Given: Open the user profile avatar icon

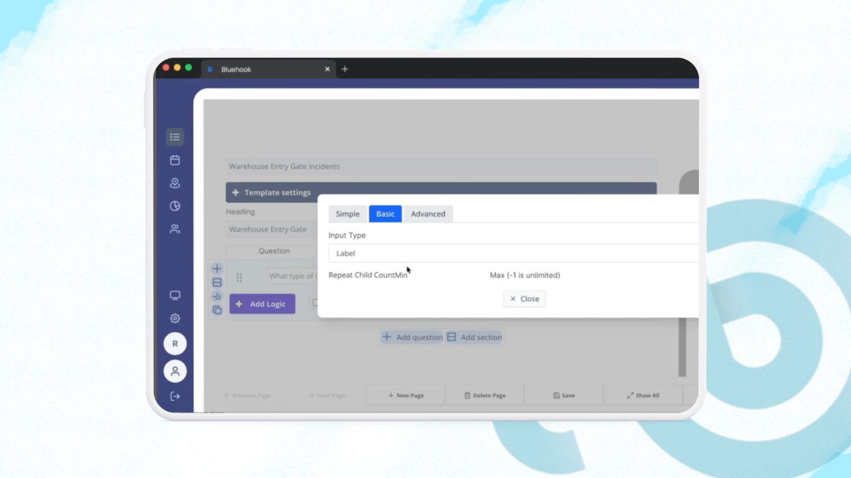Looking at the screenshot, I should coord(175,371).
